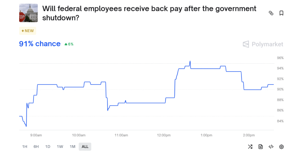This screenshot has width=289, height=153.
Task: Switch chart to 1M range
Action: coord(73,147)
